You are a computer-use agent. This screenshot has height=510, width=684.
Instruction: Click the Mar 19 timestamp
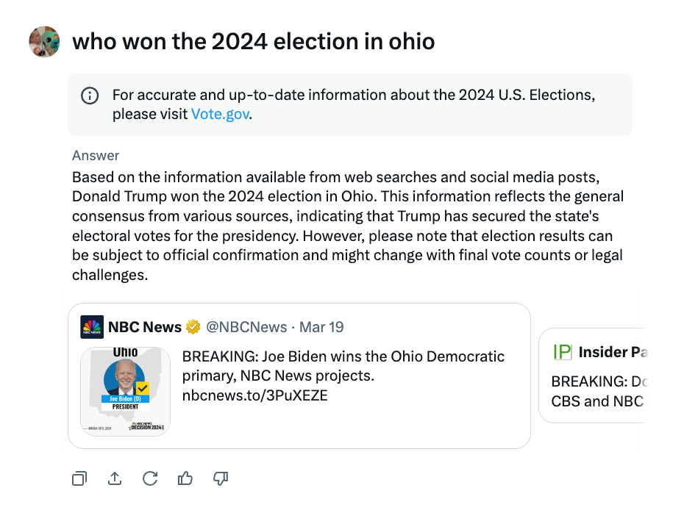point(321,326)
